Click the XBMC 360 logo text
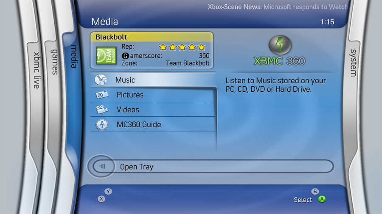Screen dimensions: 382x214 pos(279,61)
